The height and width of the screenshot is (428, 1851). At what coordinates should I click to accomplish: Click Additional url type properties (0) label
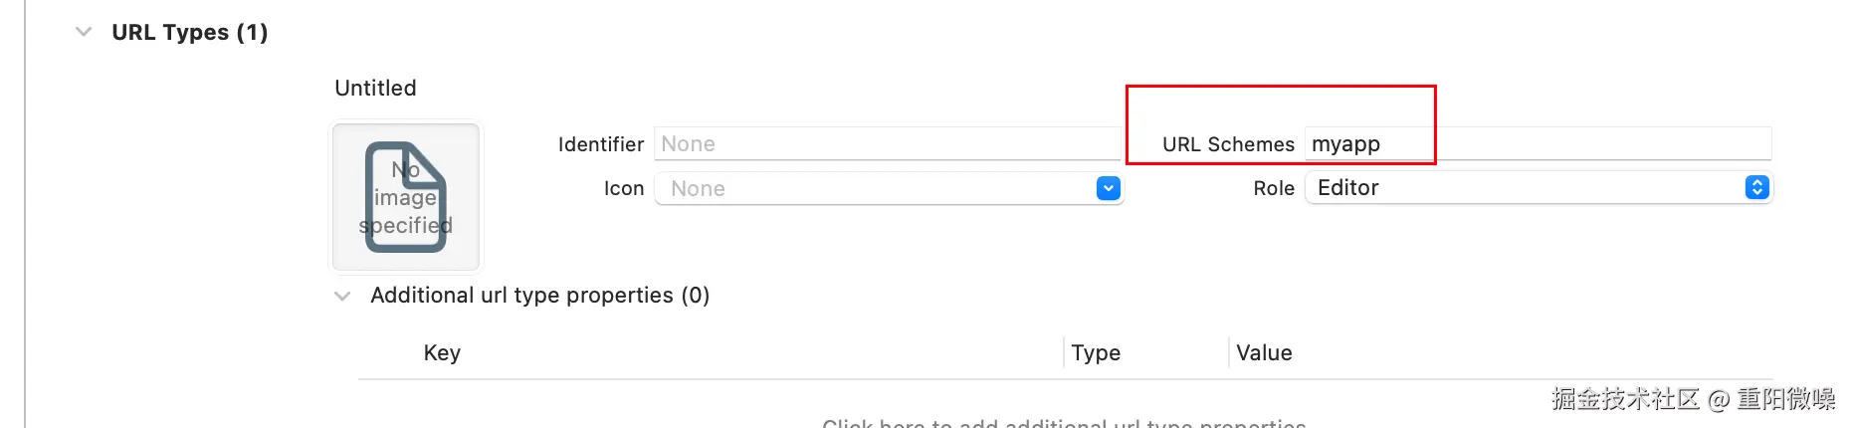(540, 295)
